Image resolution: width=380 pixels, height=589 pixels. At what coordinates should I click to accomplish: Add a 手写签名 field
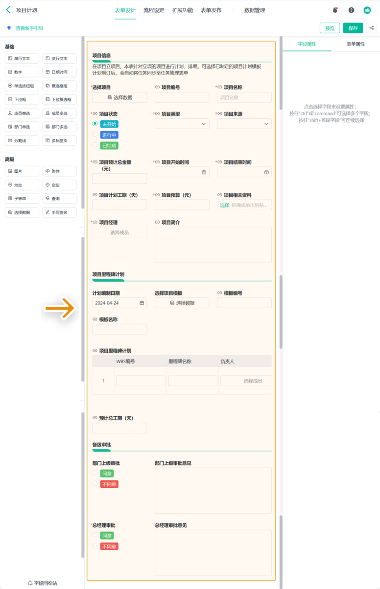coord(59,213)
